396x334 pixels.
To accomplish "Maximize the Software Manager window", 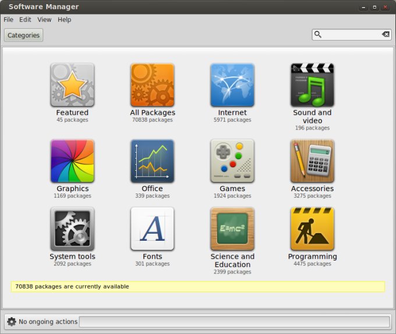I will coord(374,8).
